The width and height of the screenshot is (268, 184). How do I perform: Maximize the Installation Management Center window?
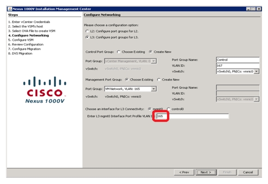tap(254, 9)
